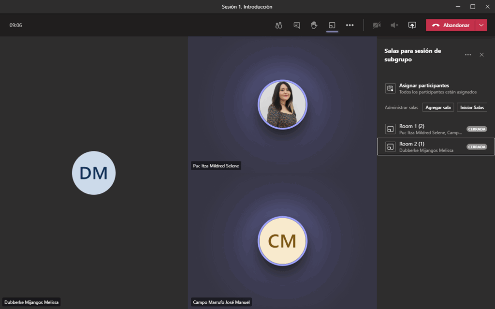Open the meeting chat icon
The height and width of the screenshot is (309, 495).
pyautogui.click(x=297, y=25)
